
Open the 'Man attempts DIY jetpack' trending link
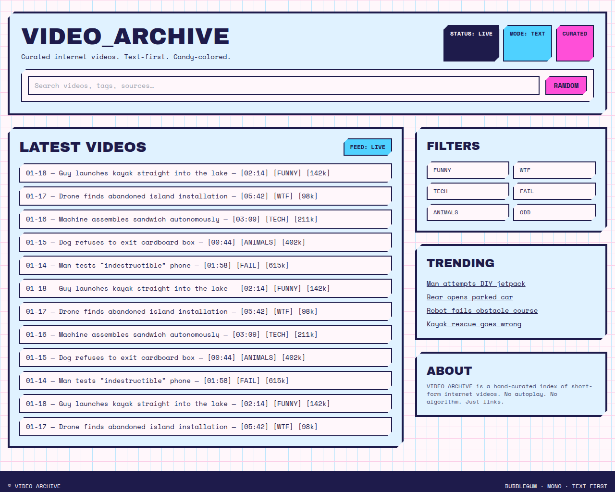pos(476,283)
